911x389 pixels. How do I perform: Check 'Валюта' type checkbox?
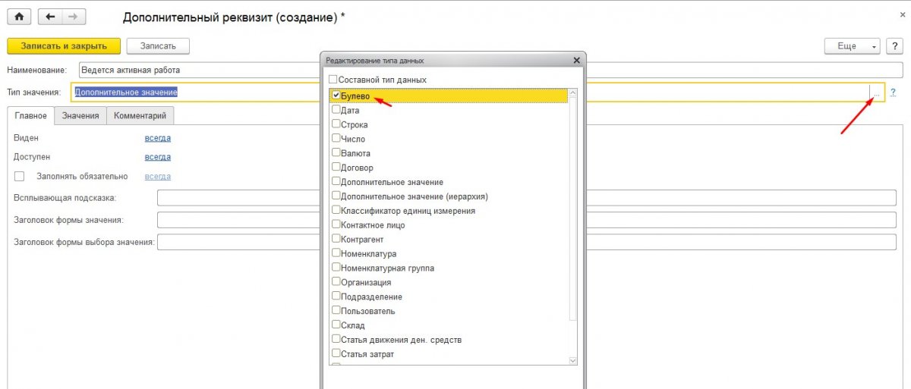click(x=336, y=153)
